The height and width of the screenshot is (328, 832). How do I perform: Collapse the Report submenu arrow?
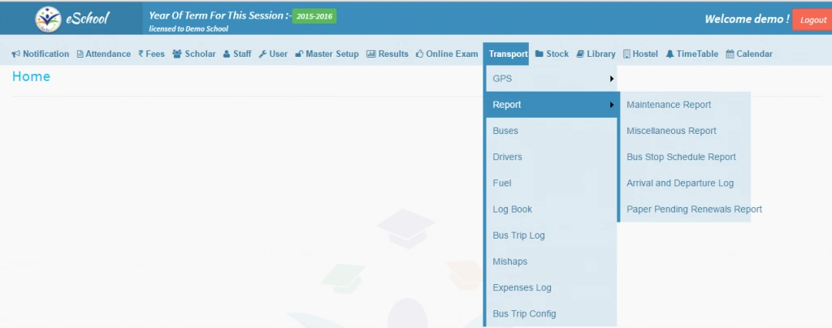click(x=611, y=105)
